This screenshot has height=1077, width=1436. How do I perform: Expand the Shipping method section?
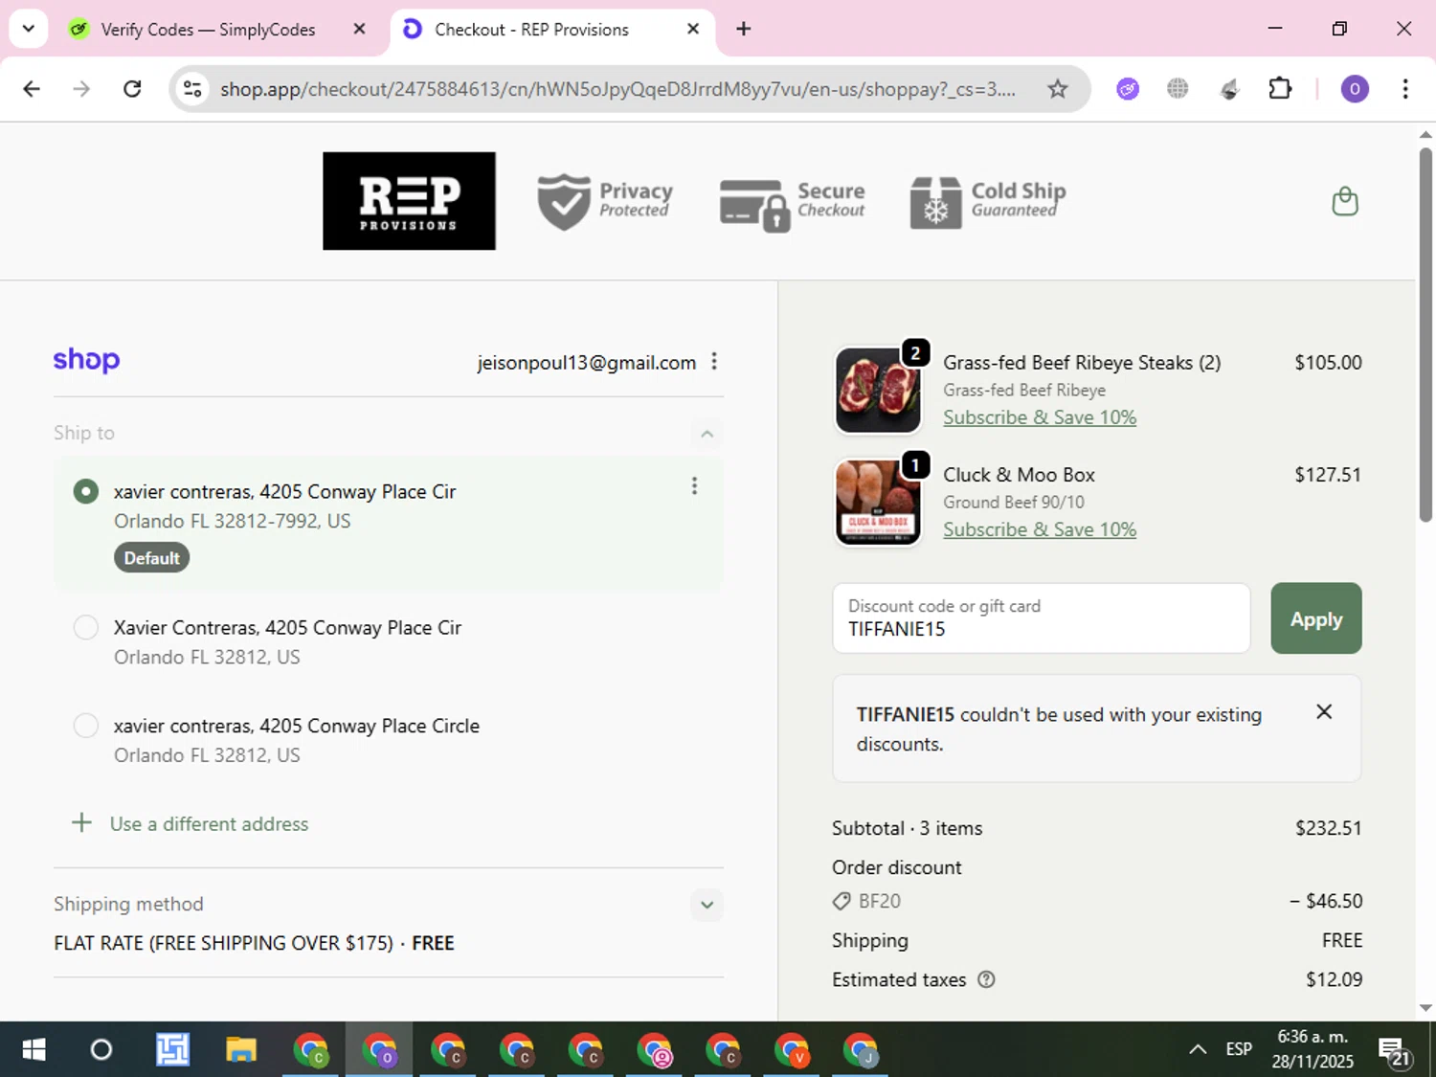[707, 905]
